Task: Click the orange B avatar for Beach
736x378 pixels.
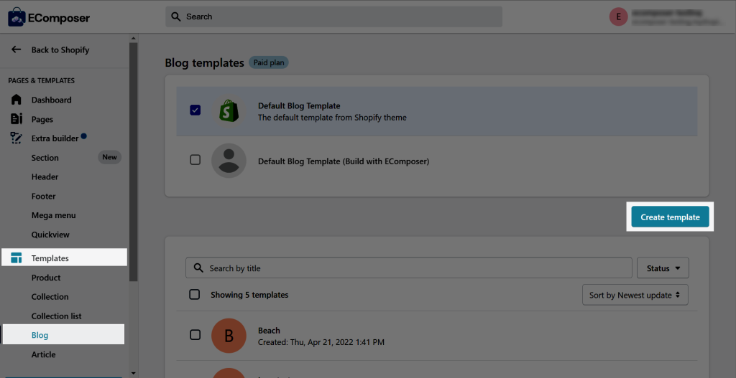Action: [x=229, y=336]
